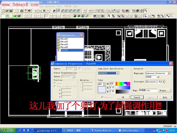Click the Apply button

click(151, 97)
